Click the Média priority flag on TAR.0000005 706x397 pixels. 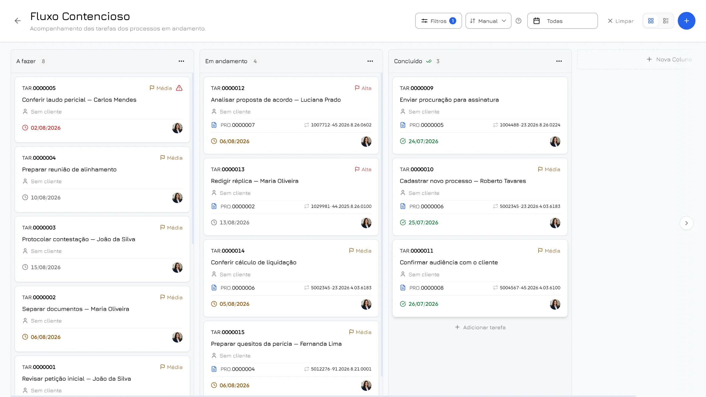pyautogui.click(x=161, y=88)
